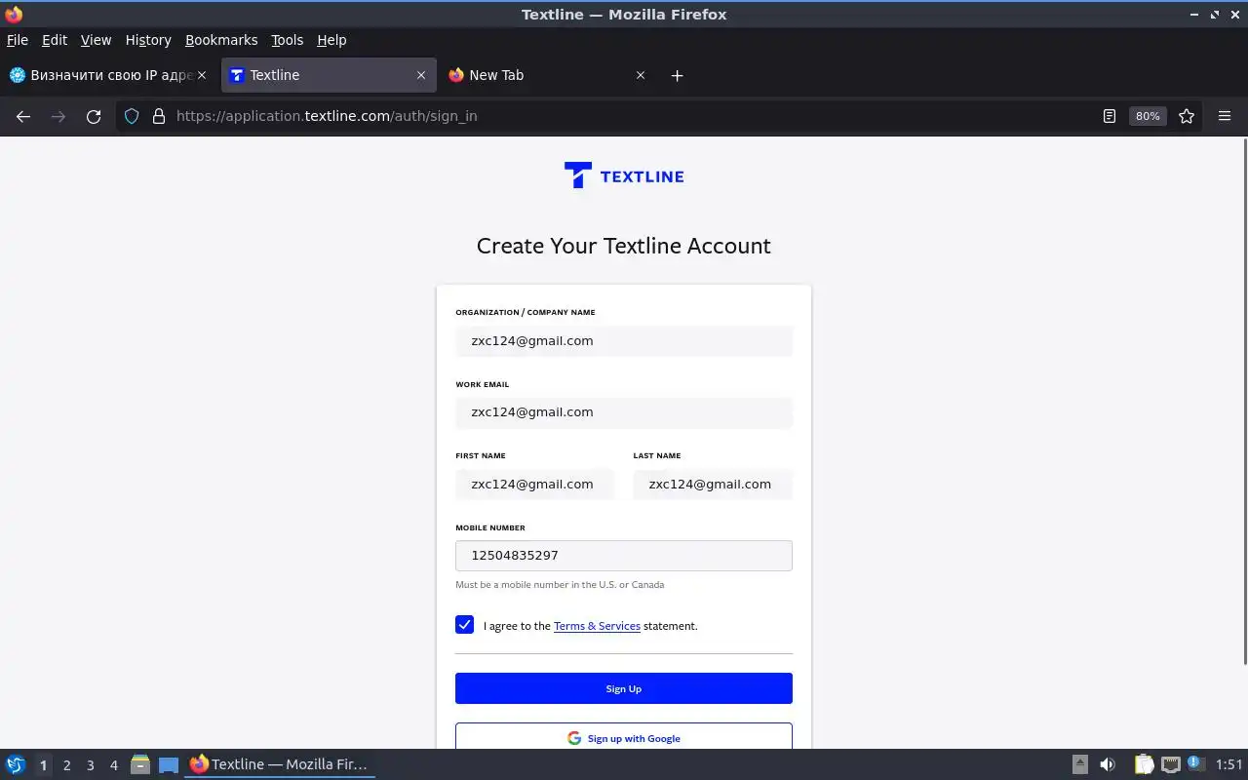Viewport: 1248px width, 780px height.
Task: Focus Organization / Company Name field
Action: [x=624, y=341]
